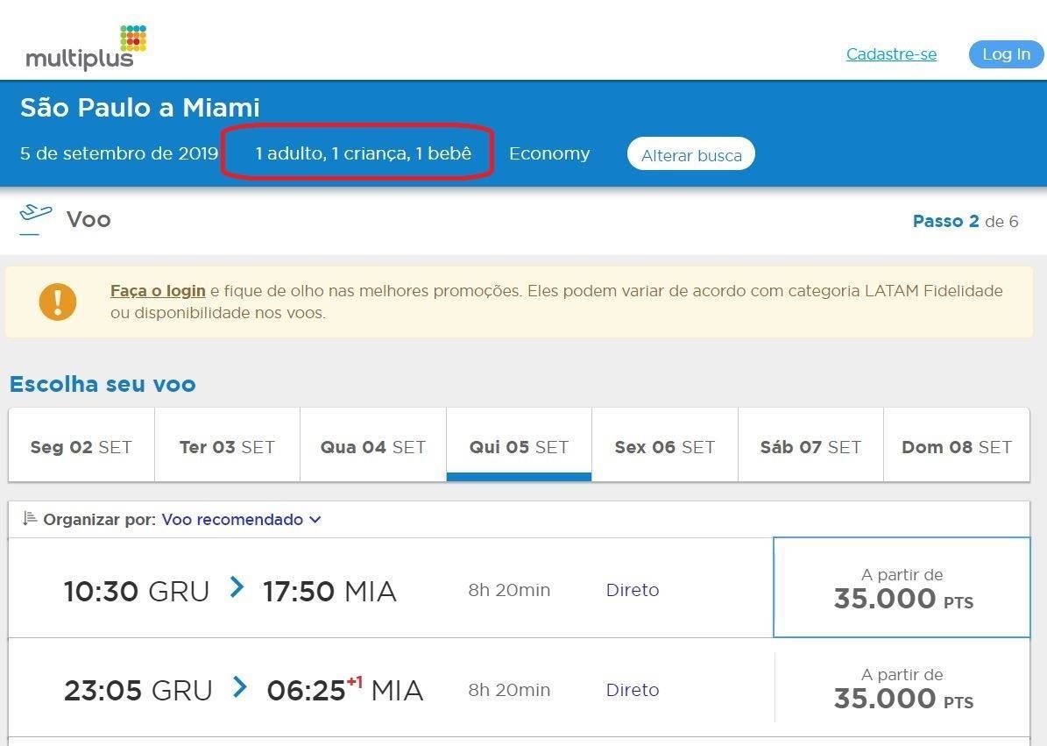This screenshot has height=746, width=1047.
Task: Click the sort icon beside Organizar por
Action: pos(29,518)
